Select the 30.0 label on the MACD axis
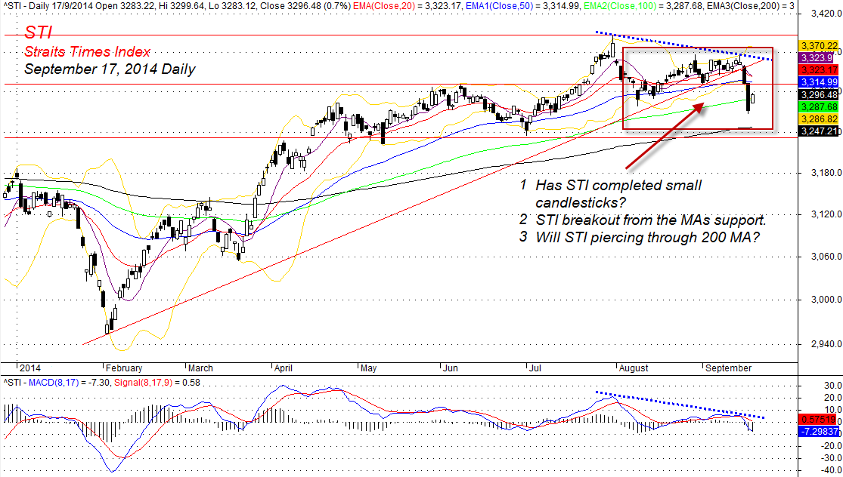This screenshot has height=477, width=843. click(x=832, y=386)
